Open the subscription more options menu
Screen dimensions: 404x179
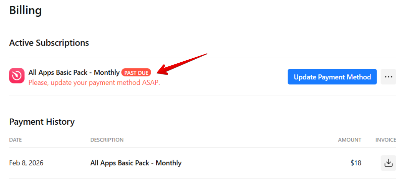point(388,77)
